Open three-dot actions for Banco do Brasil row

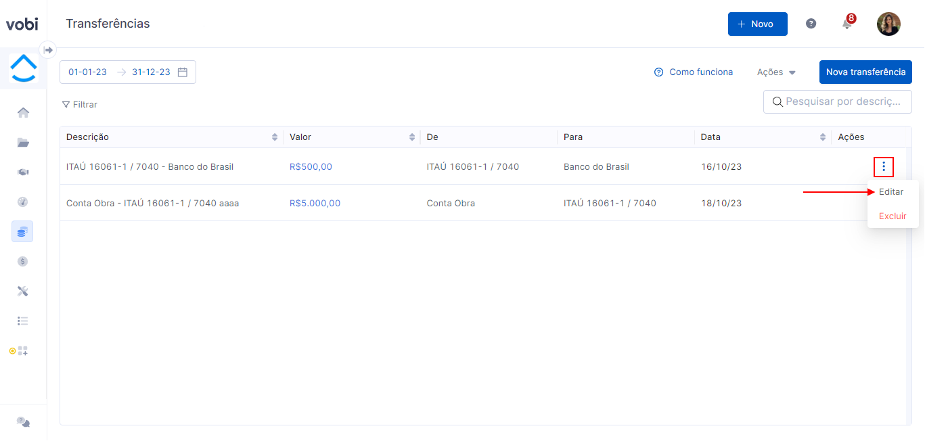[x=884, y=166]
